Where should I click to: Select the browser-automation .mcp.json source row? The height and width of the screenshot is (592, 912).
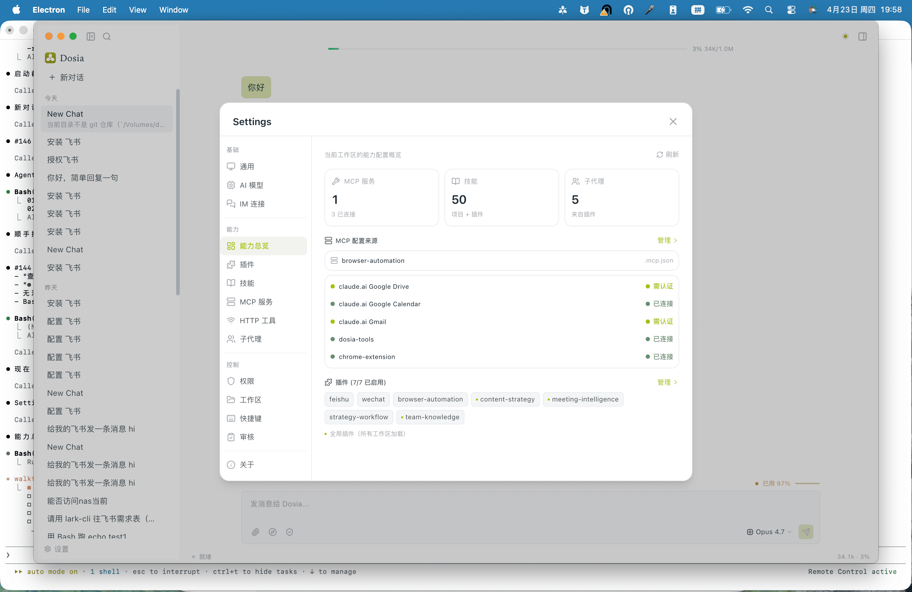click(502, 261)
